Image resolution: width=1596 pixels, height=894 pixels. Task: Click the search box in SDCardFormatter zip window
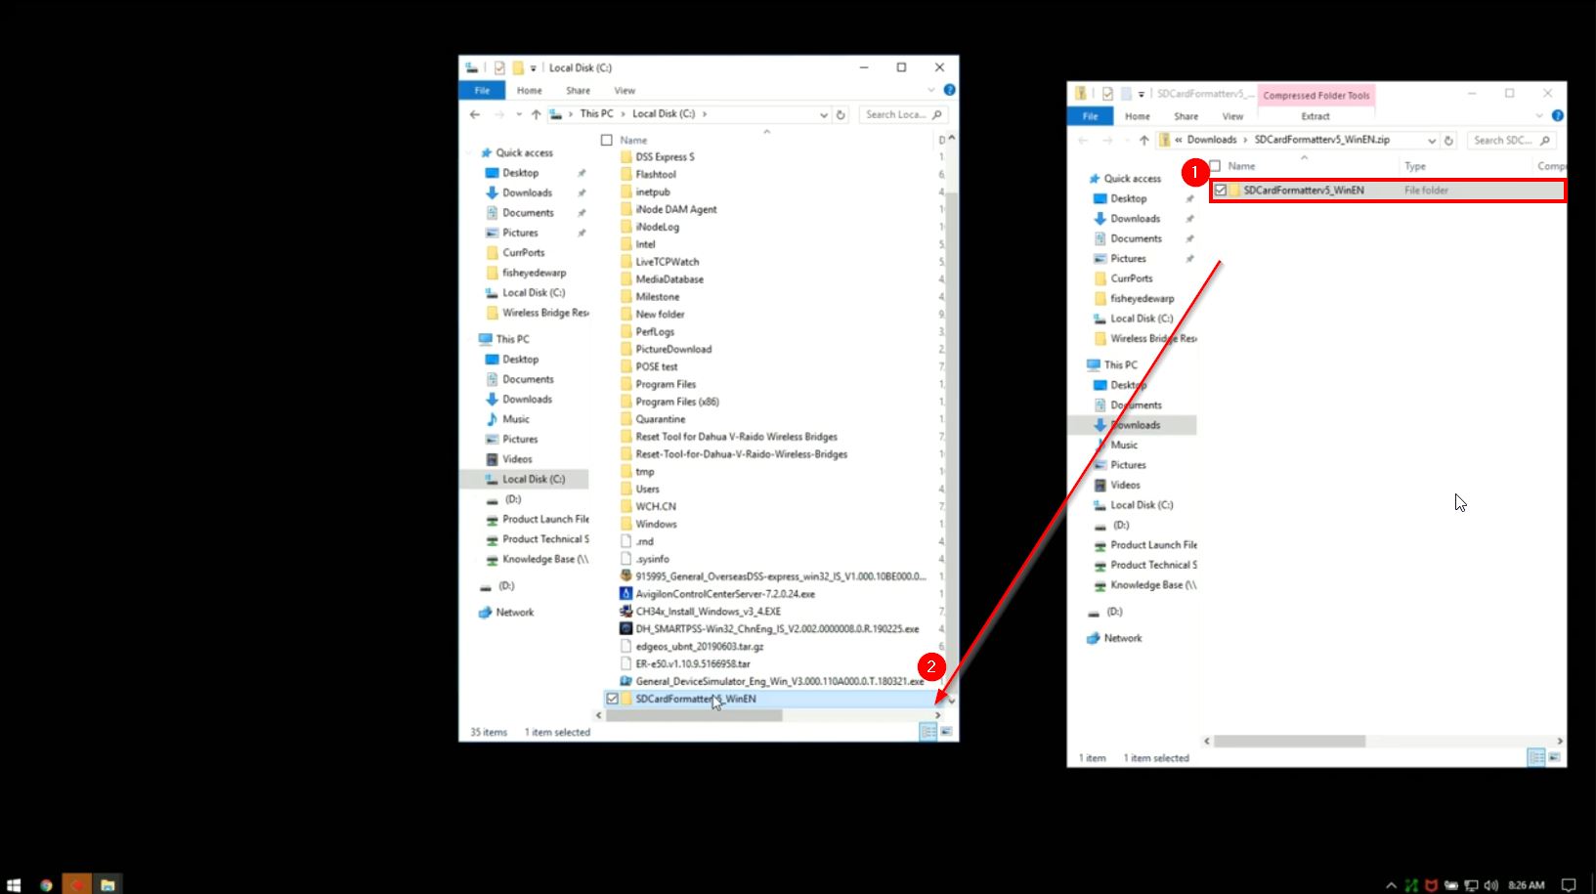1511,140
